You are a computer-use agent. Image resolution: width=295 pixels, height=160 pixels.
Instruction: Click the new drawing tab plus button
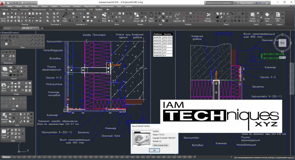tap(42, 28)
